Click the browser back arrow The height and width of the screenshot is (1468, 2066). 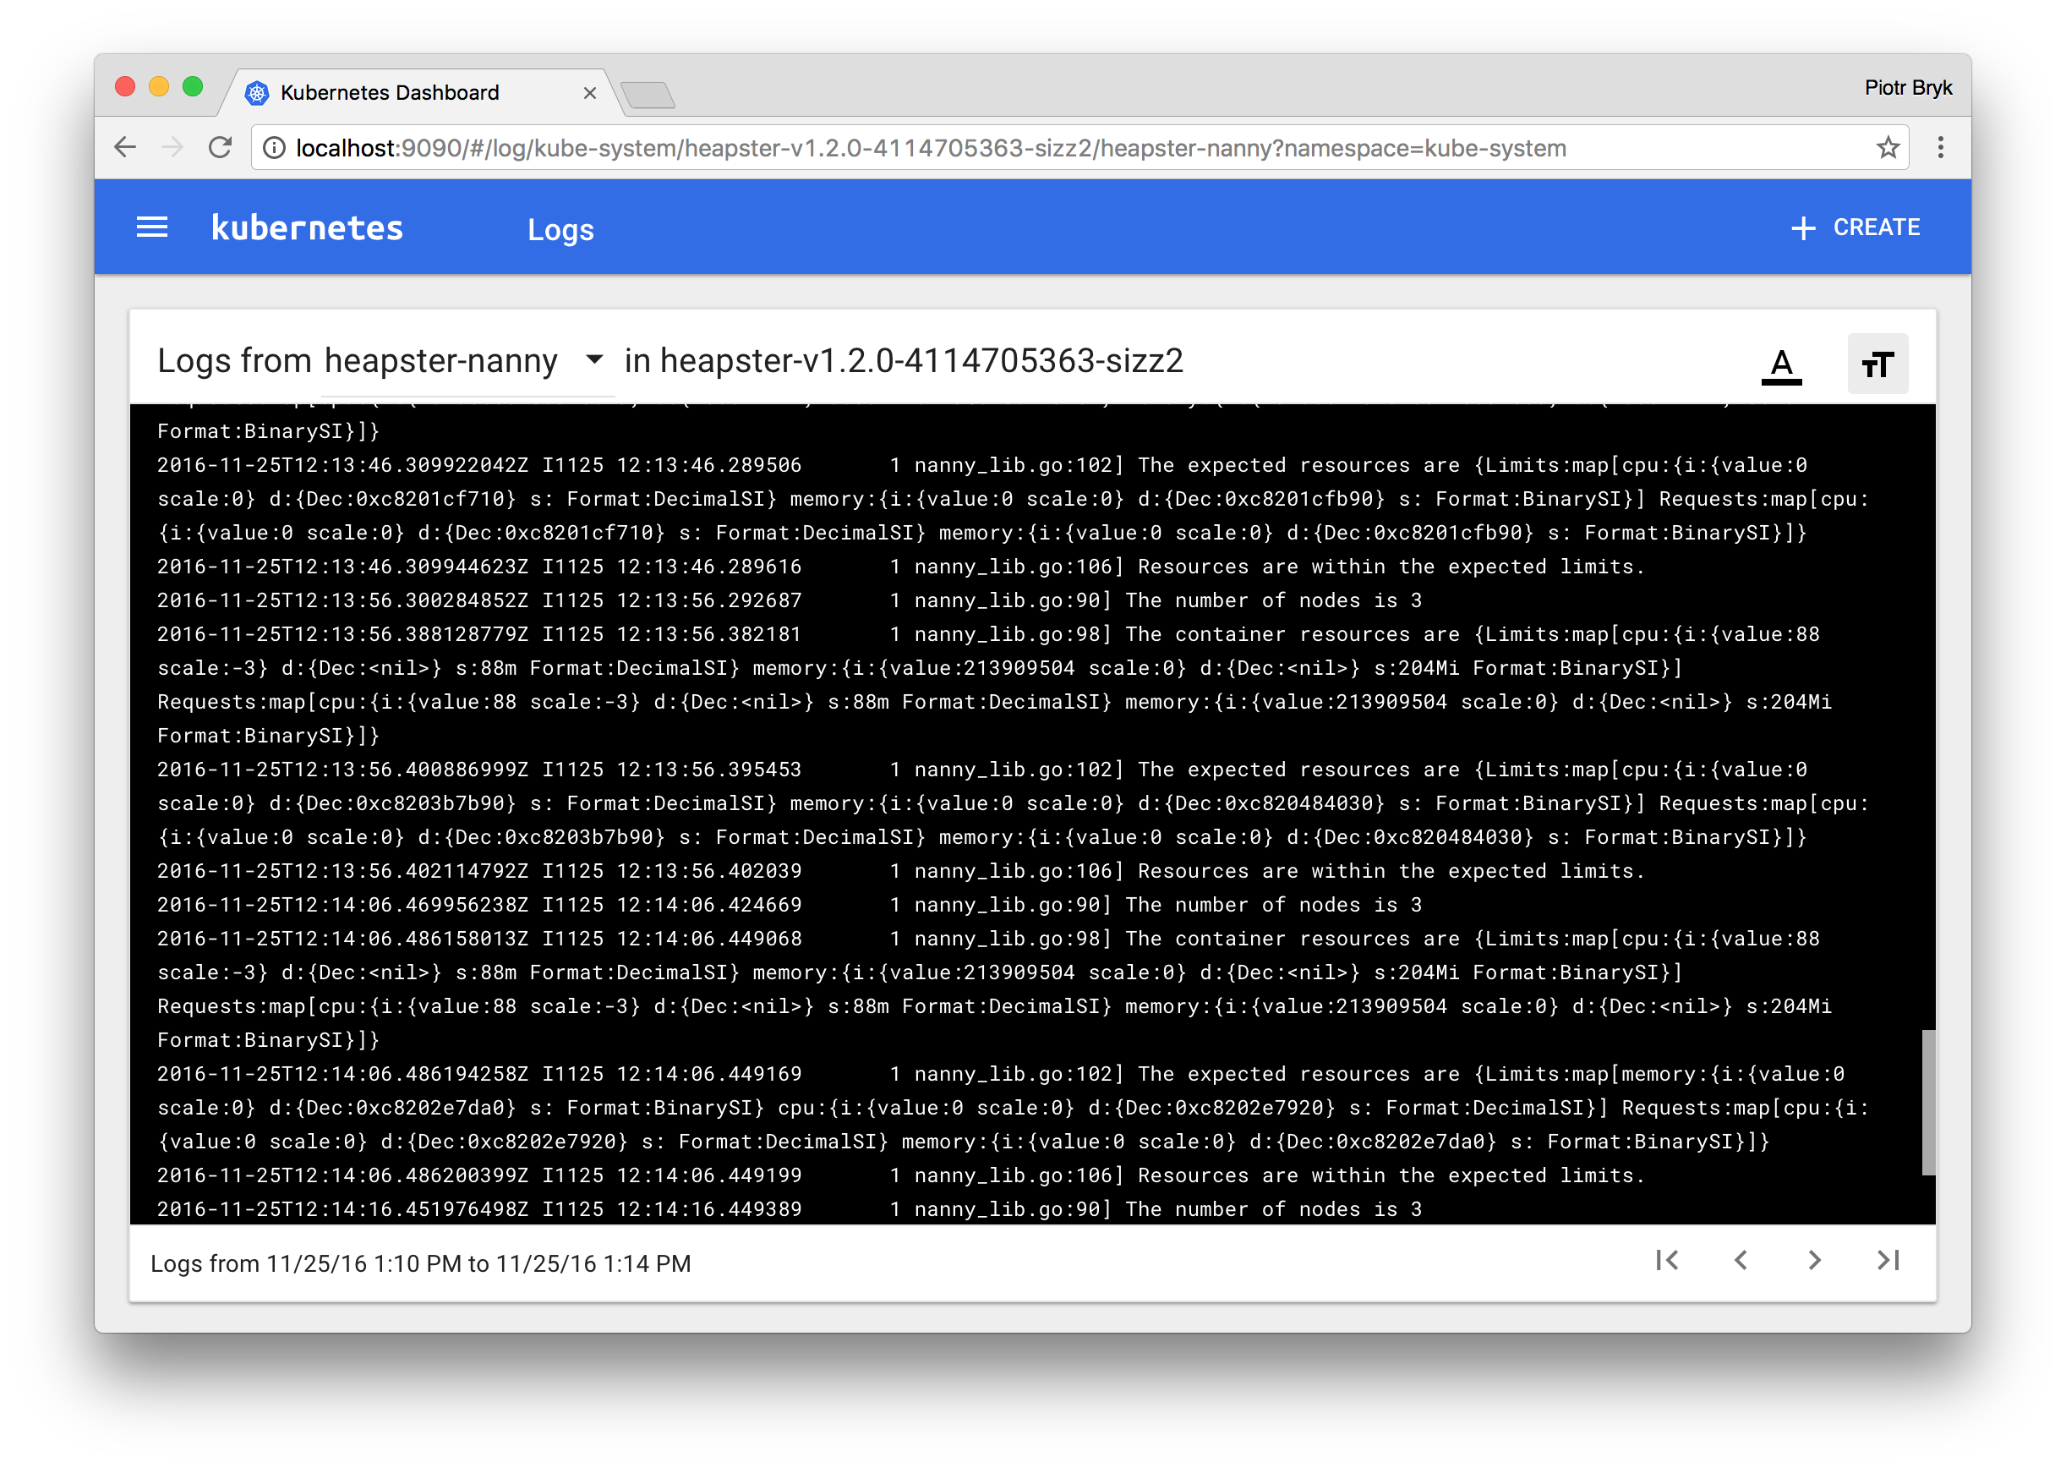(x=124, y=147)
